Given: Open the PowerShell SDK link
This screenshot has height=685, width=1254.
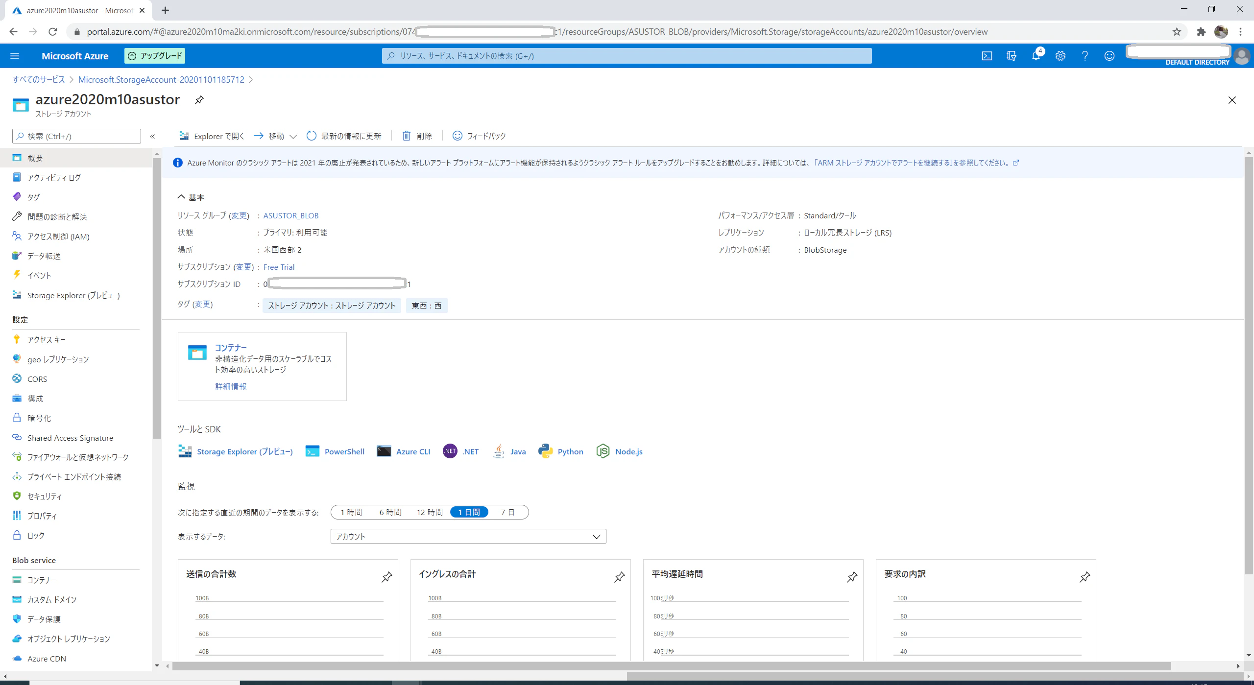Looking at the screenshot, I should tap(335, 451).
